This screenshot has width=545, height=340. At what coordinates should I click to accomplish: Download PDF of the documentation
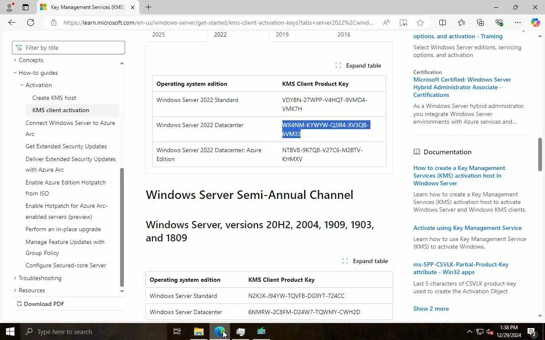40,304
